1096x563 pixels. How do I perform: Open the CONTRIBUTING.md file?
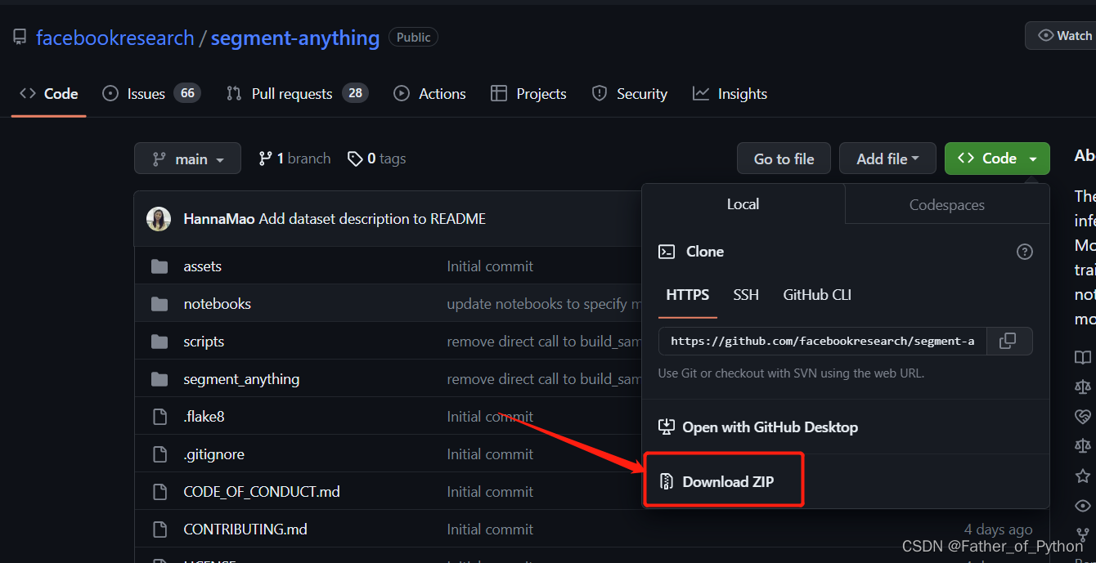click(x=245, y=529)
